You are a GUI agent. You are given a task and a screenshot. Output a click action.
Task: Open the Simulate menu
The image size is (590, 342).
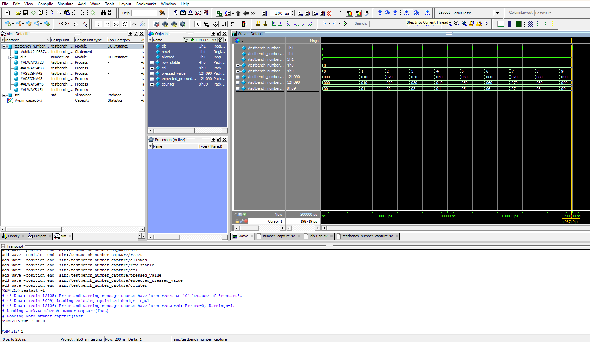[65, 4]
